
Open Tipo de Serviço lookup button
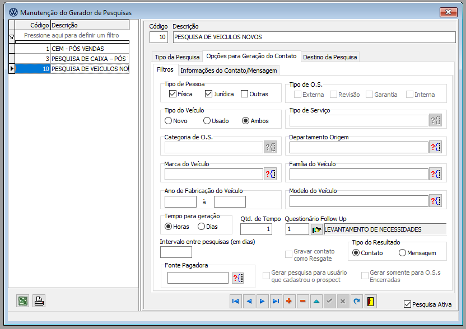click(x=436, y=120)
